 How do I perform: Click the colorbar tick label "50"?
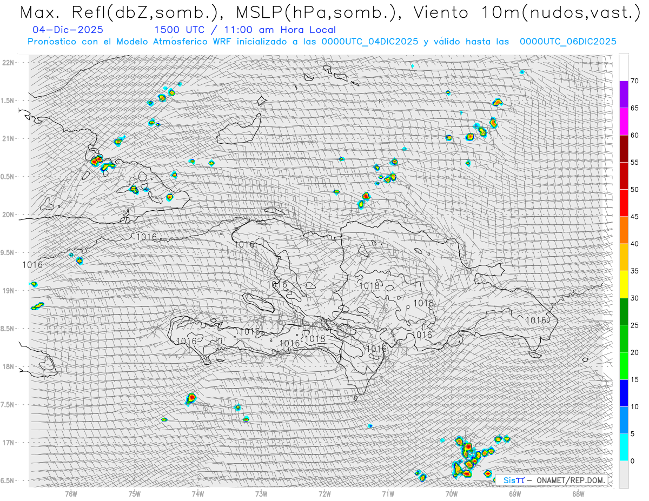point(635,190)
